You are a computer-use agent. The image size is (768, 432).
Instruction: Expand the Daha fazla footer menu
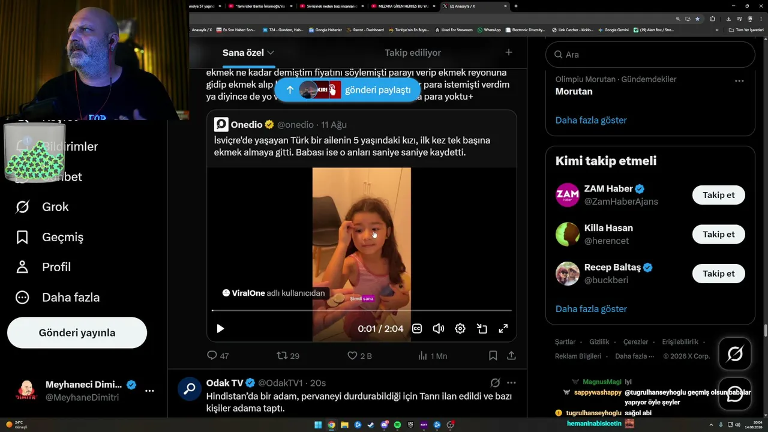pyautogui.click(x=634, y=356)
